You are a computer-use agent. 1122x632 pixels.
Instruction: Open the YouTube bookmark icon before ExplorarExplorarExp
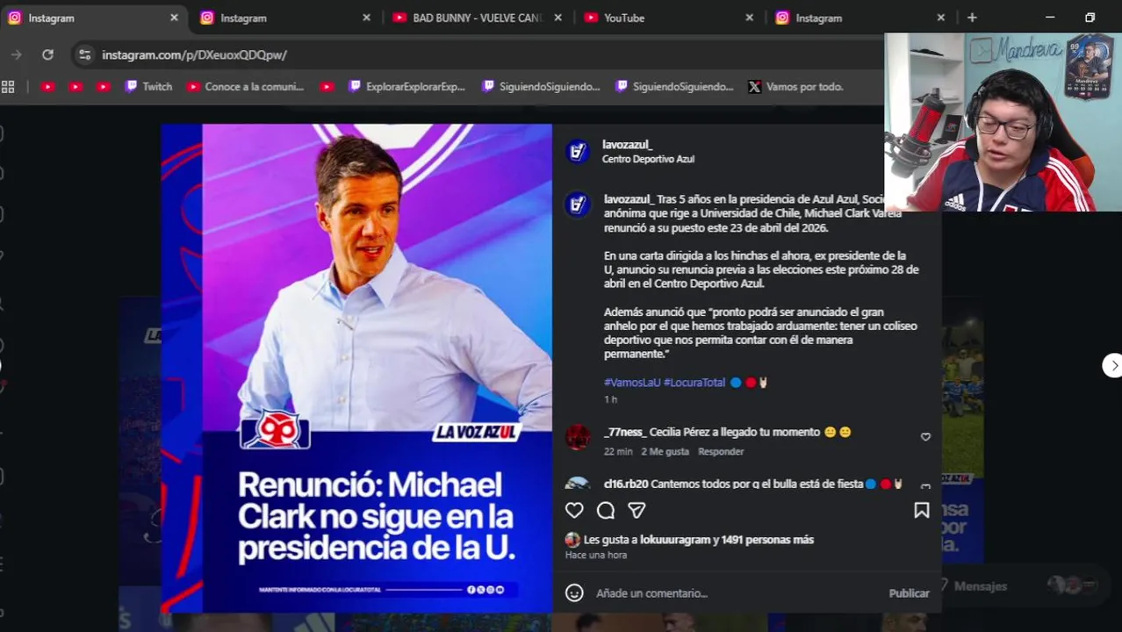click(327, 86)
